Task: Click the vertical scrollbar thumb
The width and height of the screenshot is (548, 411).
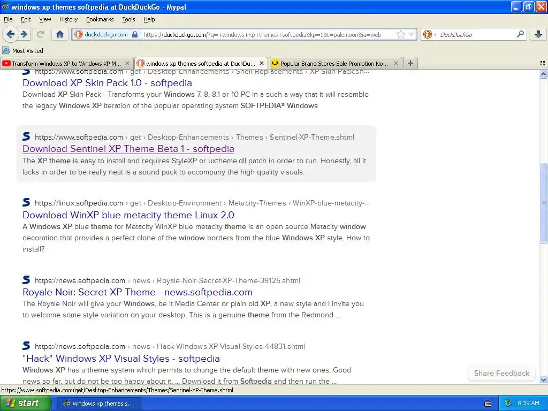Action: (x=543, y=203)
